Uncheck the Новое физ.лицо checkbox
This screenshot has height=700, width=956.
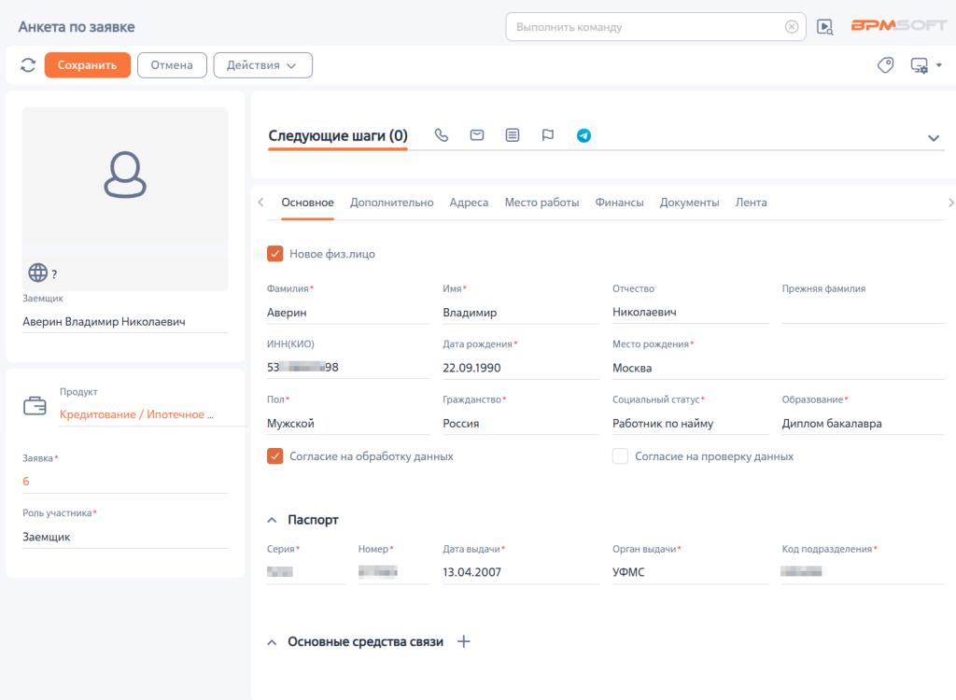(x=275, y=254)
